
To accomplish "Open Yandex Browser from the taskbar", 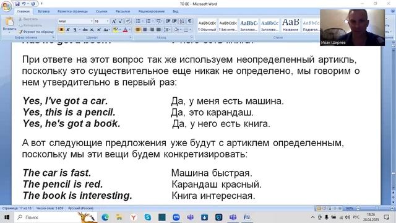I will pyautogui.click(x=134, y=217).
